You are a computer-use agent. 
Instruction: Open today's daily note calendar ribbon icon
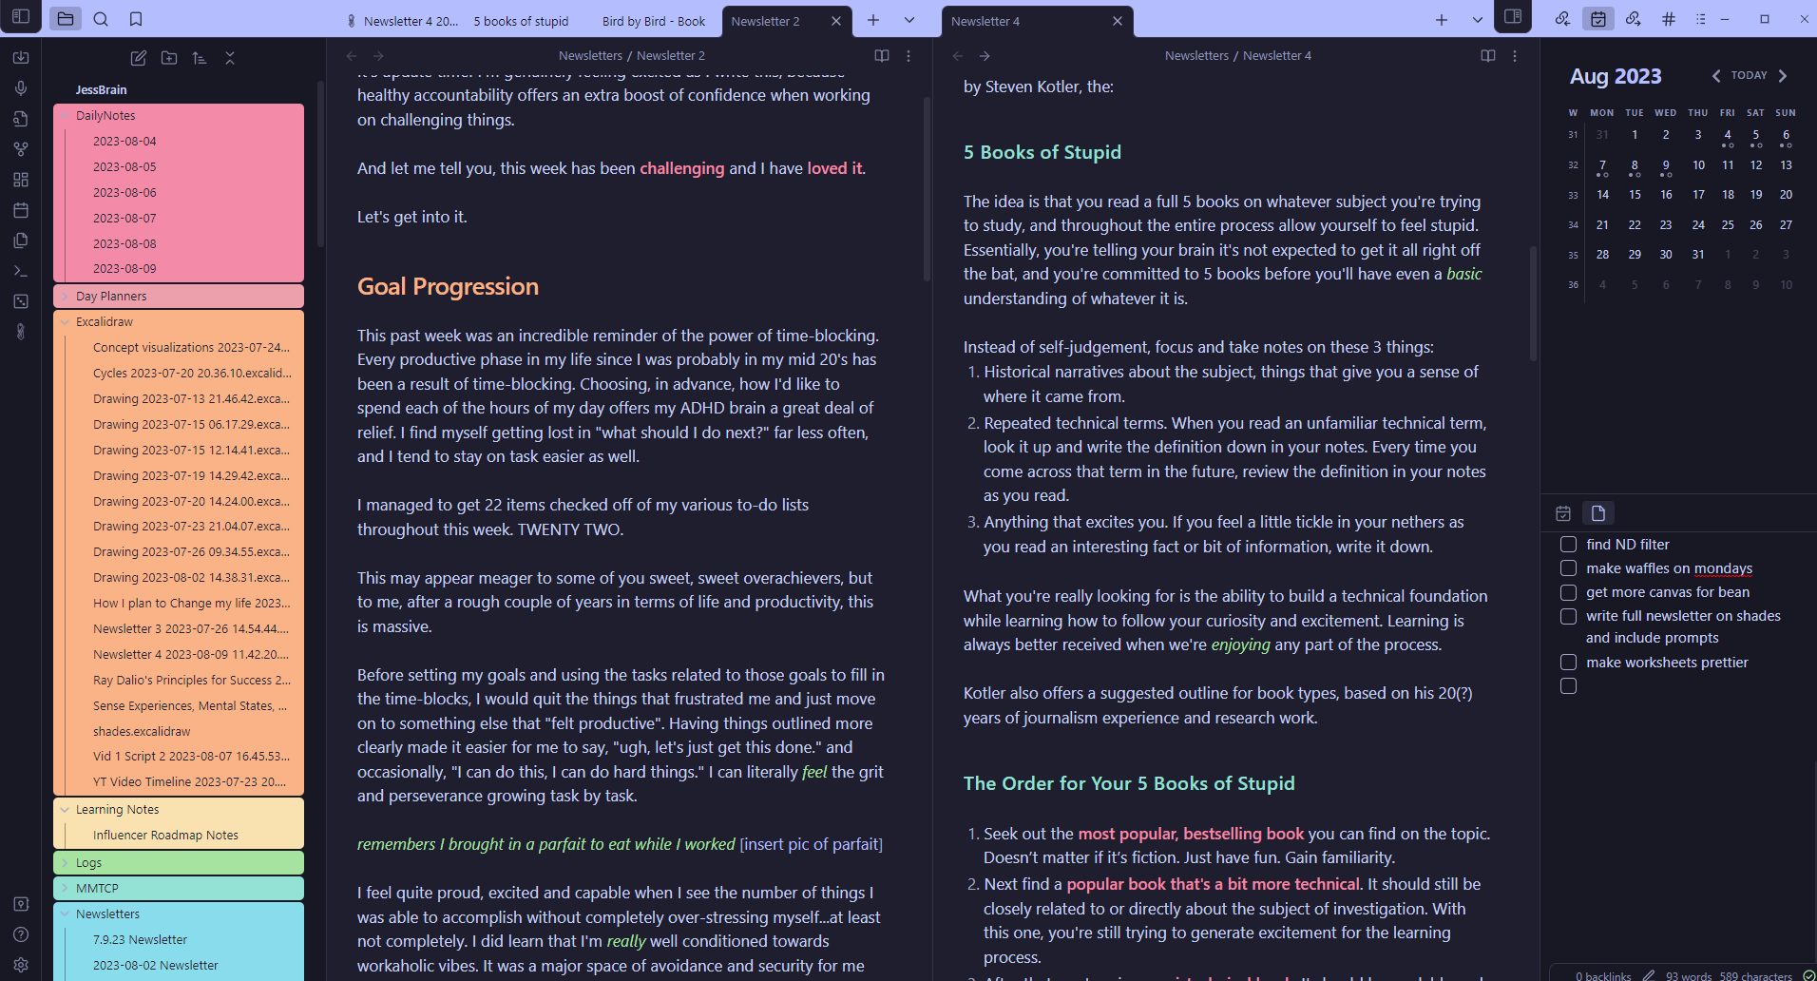point(21,210)
